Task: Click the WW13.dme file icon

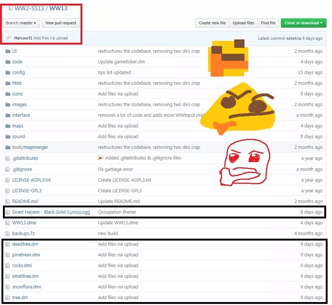Action: coord(7,223)
